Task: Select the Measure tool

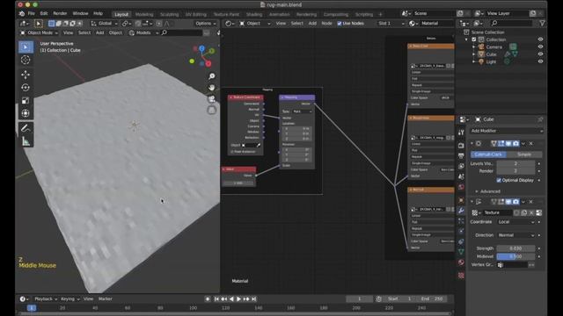Action: pyautogui.click(x=26, y=141)
